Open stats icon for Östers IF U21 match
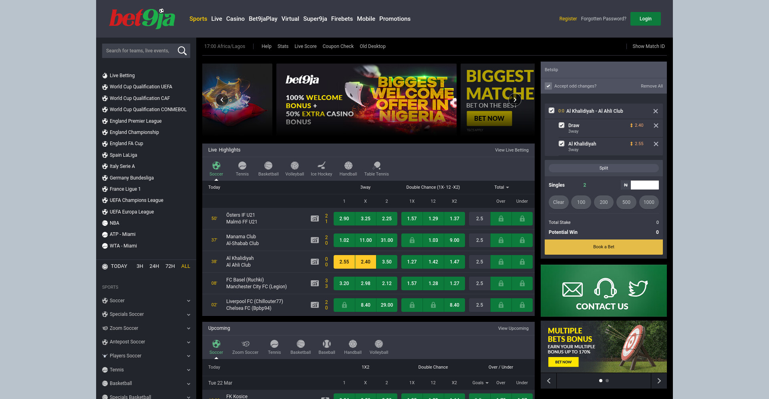This screenshot has height=399, width=769. click(315, 219)
